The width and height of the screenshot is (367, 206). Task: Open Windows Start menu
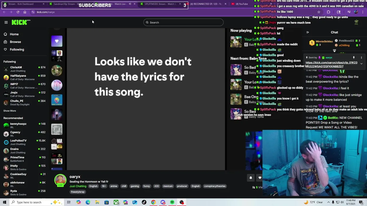[x=5, y=202]
